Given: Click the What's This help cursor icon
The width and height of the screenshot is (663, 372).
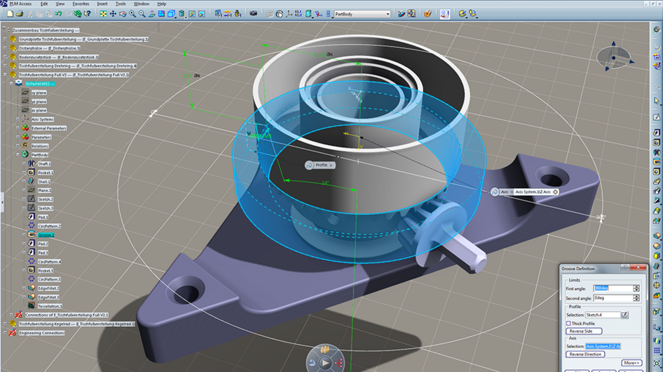Looking at the screenshot, I should [x=87, y=14].
